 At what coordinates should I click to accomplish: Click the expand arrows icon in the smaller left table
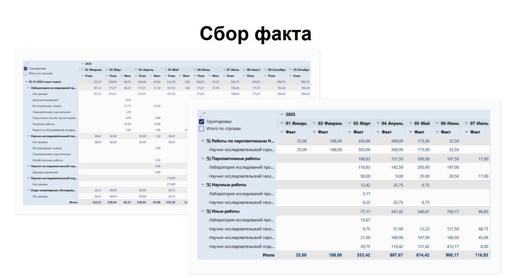point(26,64)
